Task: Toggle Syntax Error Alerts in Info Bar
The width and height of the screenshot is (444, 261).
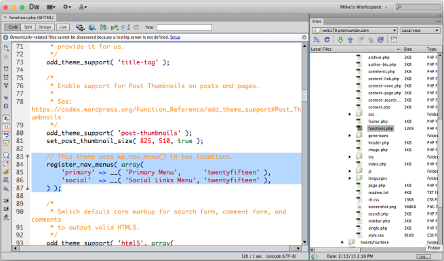Action: point(6,143)
